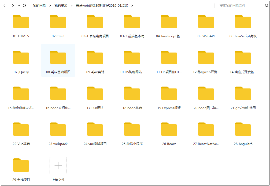Select the 24 vue商城项目 folder icon
270x186 pixels.
95,129
